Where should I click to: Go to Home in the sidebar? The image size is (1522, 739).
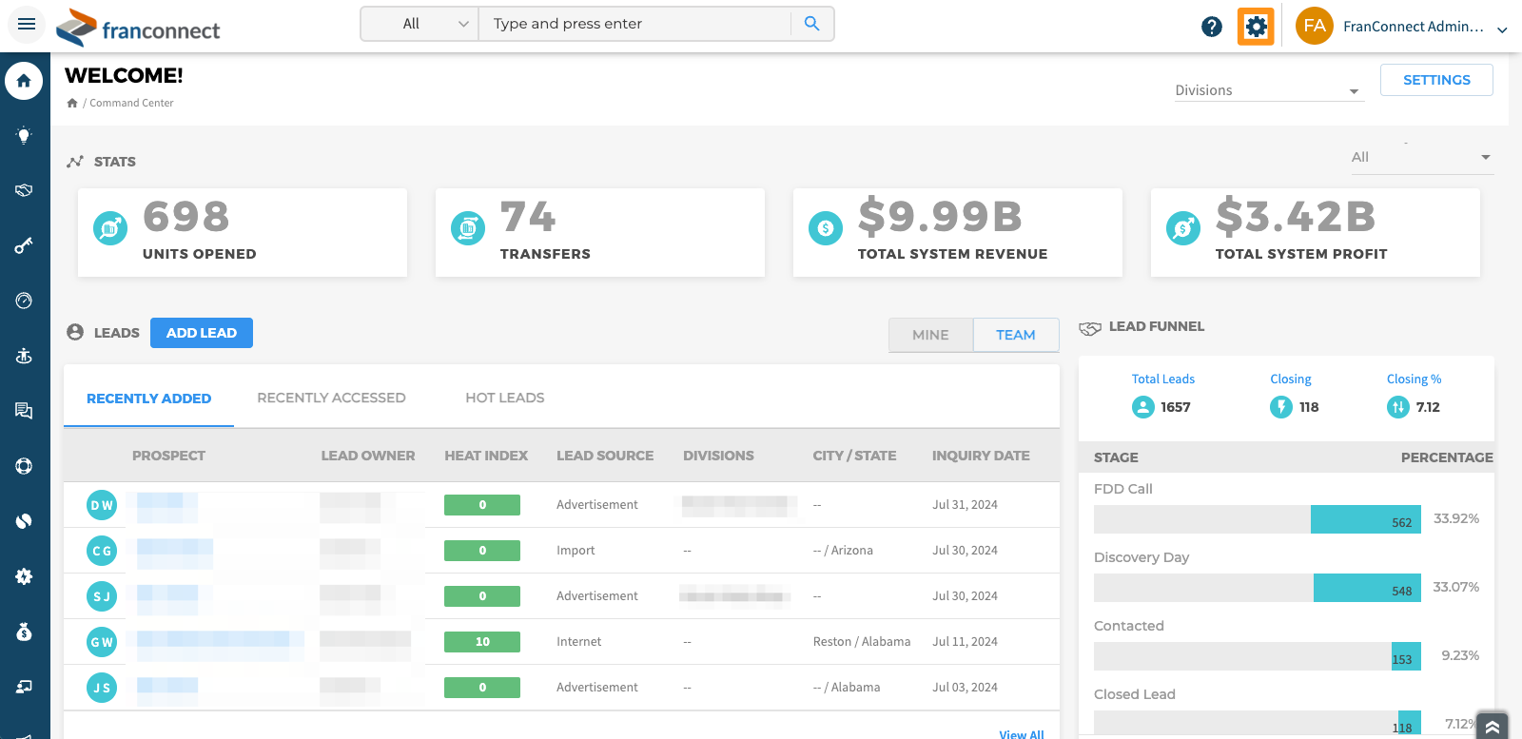[24, 81]
